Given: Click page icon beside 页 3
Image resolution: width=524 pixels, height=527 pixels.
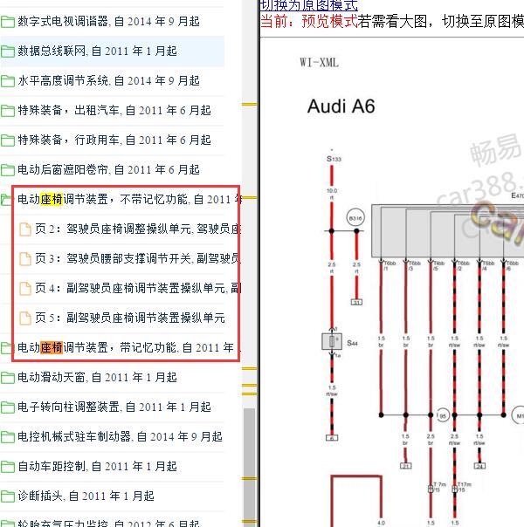Looking at the screenshot, I should (25, 259).
